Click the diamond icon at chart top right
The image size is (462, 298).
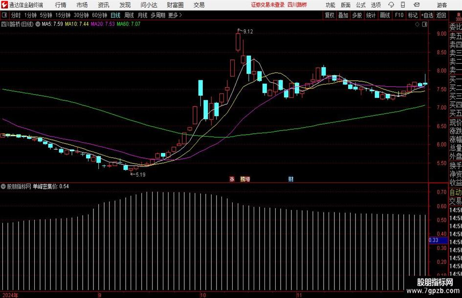pos(417,24)
